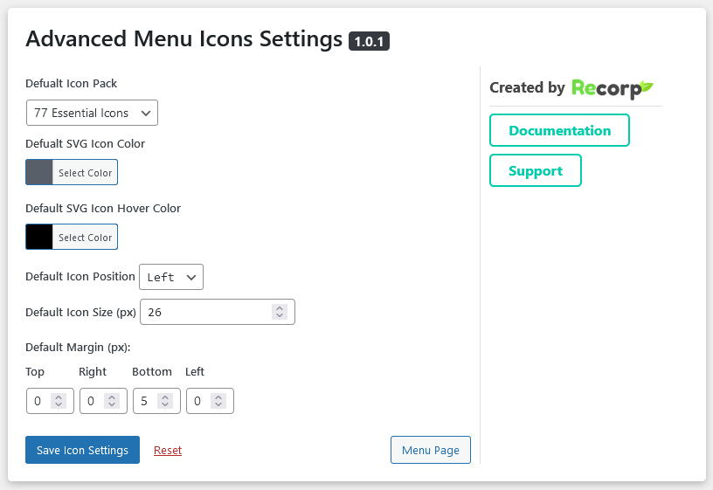Viewport: 713px width, 490px height.
Task: Focus the Left margin field
Action: tap(210, 401)
